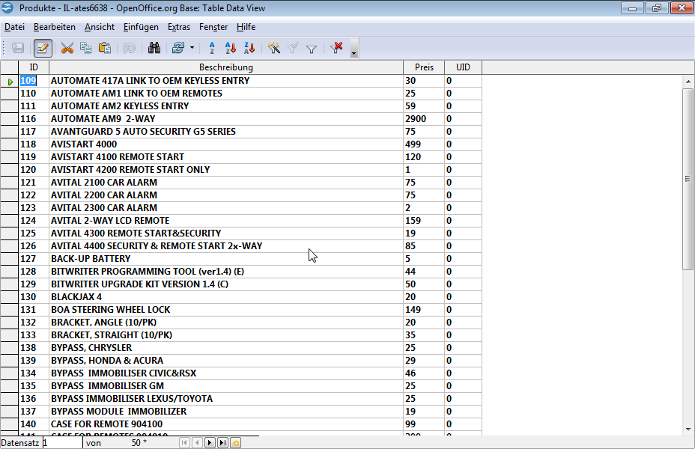
Task: Click the UID cell in row 122
Action: (x=463, y=195)
